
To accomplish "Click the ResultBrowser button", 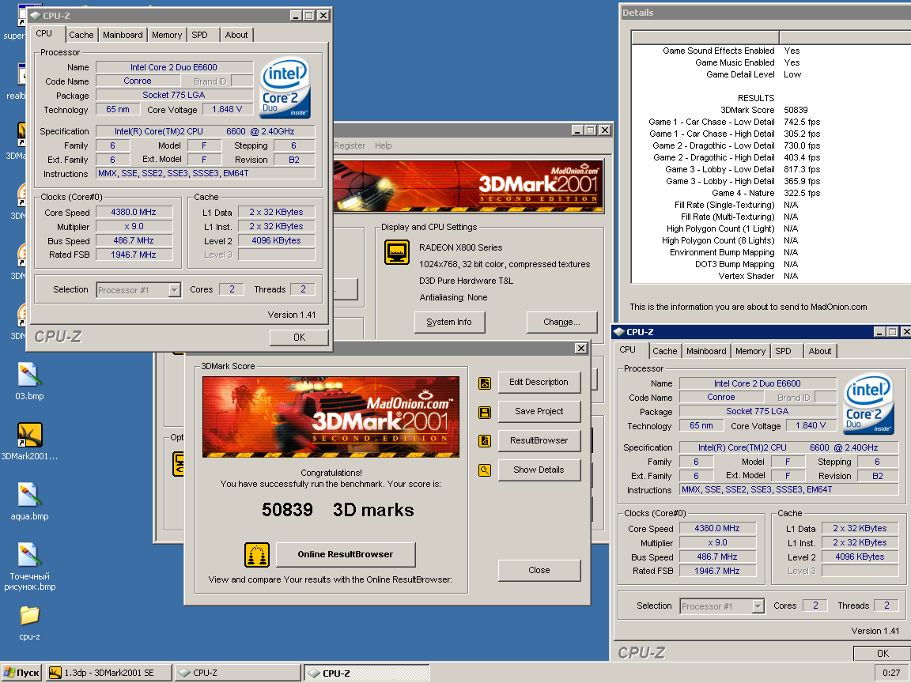I will coord(539,440).
